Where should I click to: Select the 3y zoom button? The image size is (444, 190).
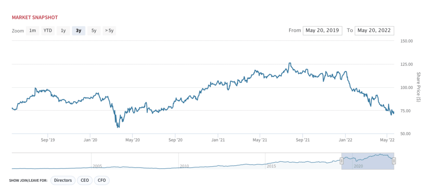pyautogui.click(x=78, y=30)
